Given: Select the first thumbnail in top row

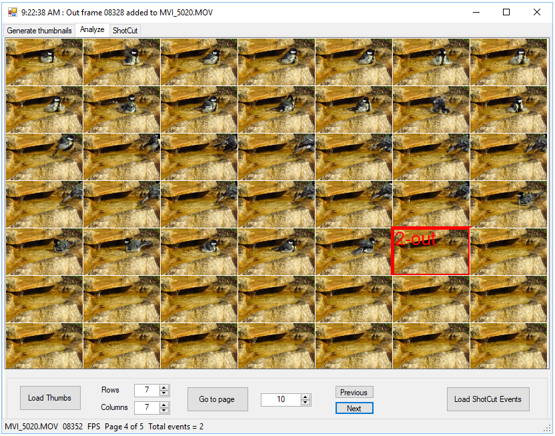Looking at the screenshot, I should (x=44, y=61).
